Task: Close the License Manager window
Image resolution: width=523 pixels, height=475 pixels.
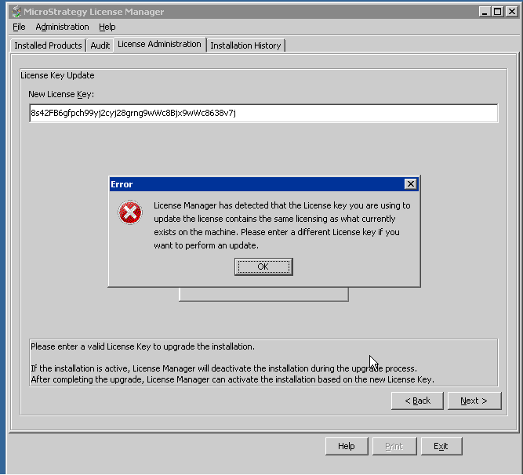Action: click(x=511, y=12)
